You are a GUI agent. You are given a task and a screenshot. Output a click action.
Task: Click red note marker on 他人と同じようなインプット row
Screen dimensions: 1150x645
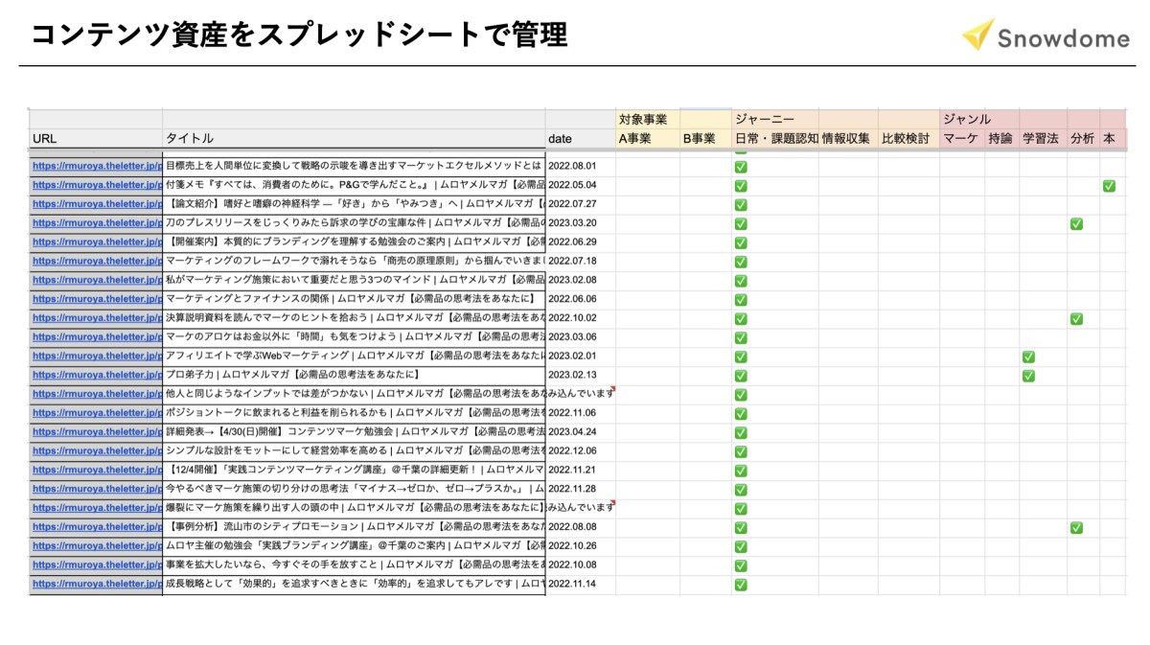pos(611,389)
